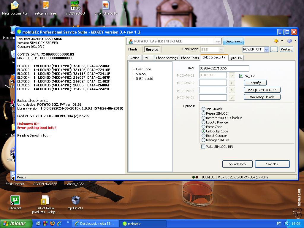Select User Code in the tree
Image resolution: width=304 pixels, height=228 pixels.
(x=143, y=69)
